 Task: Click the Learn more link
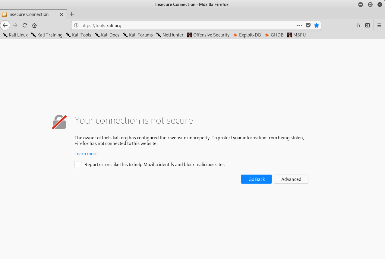point(87,154)
